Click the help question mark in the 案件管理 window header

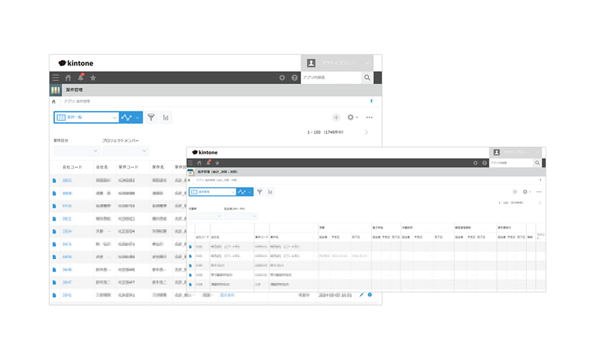pyautogui.click(x=294, y=78)
